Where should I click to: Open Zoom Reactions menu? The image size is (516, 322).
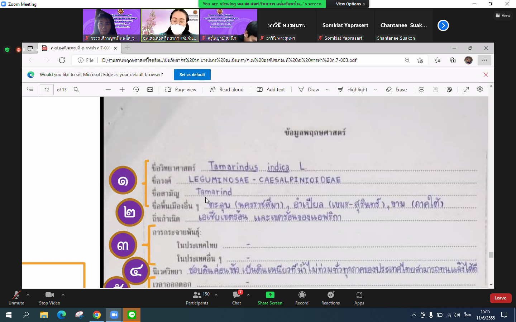point(330,298)
